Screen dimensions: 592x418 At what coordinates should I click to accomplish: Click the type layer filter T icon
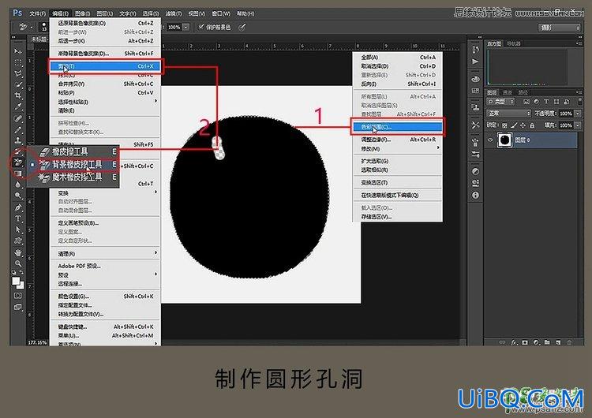546,102
